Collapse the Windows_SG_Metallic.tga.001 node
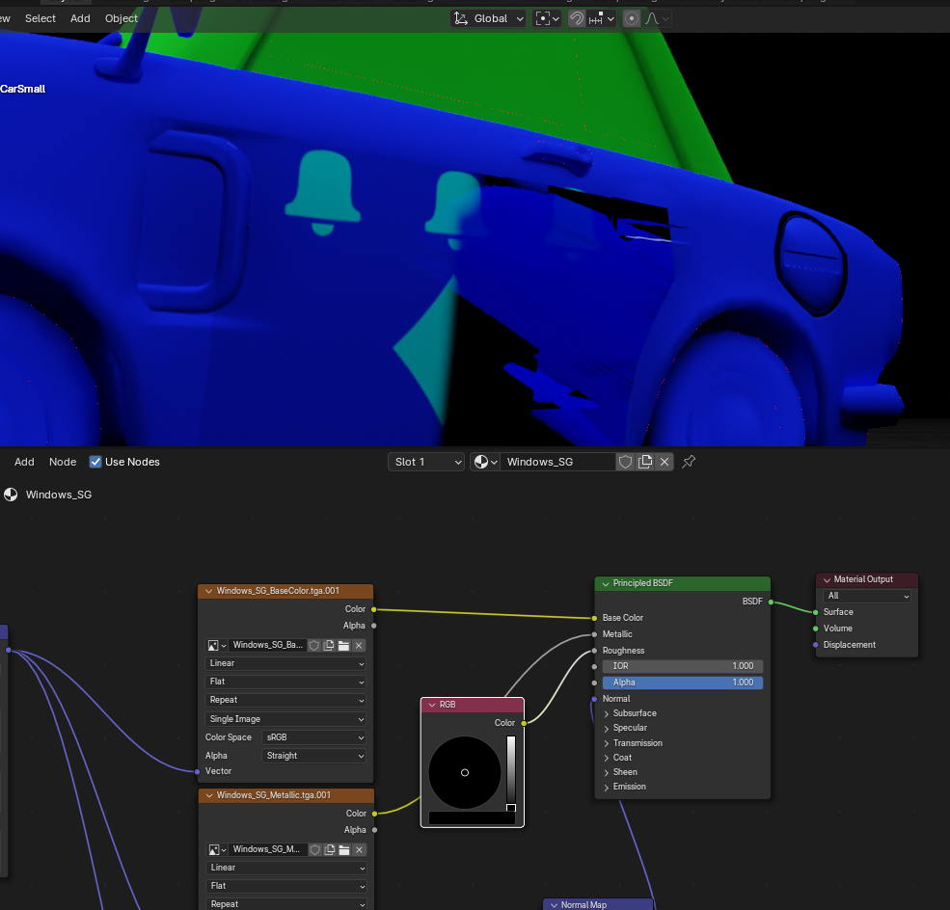The width and height of the screenshot is (950, 910). 209,795
